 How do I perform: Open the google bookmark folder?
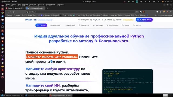coord(17,15)
